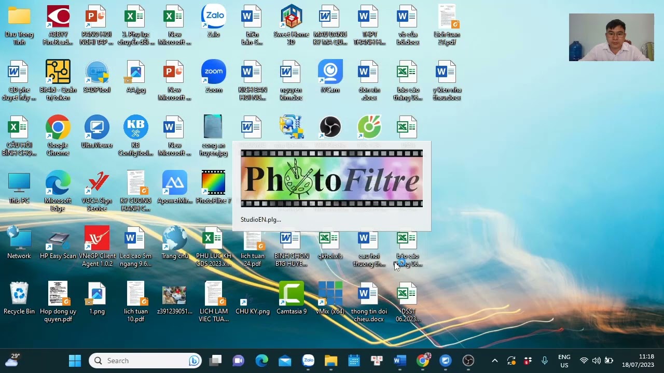Screen dimensions: 664x373
Task: Open ABBYY FineReader desktop shortcut
Action: tap(58, 25)
